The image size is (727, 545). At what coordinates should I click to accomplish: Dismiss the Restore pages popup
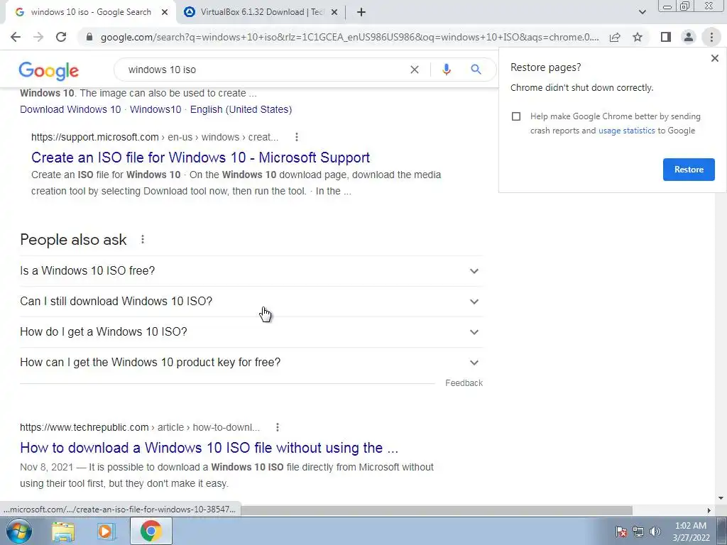(x=714, y=58)
